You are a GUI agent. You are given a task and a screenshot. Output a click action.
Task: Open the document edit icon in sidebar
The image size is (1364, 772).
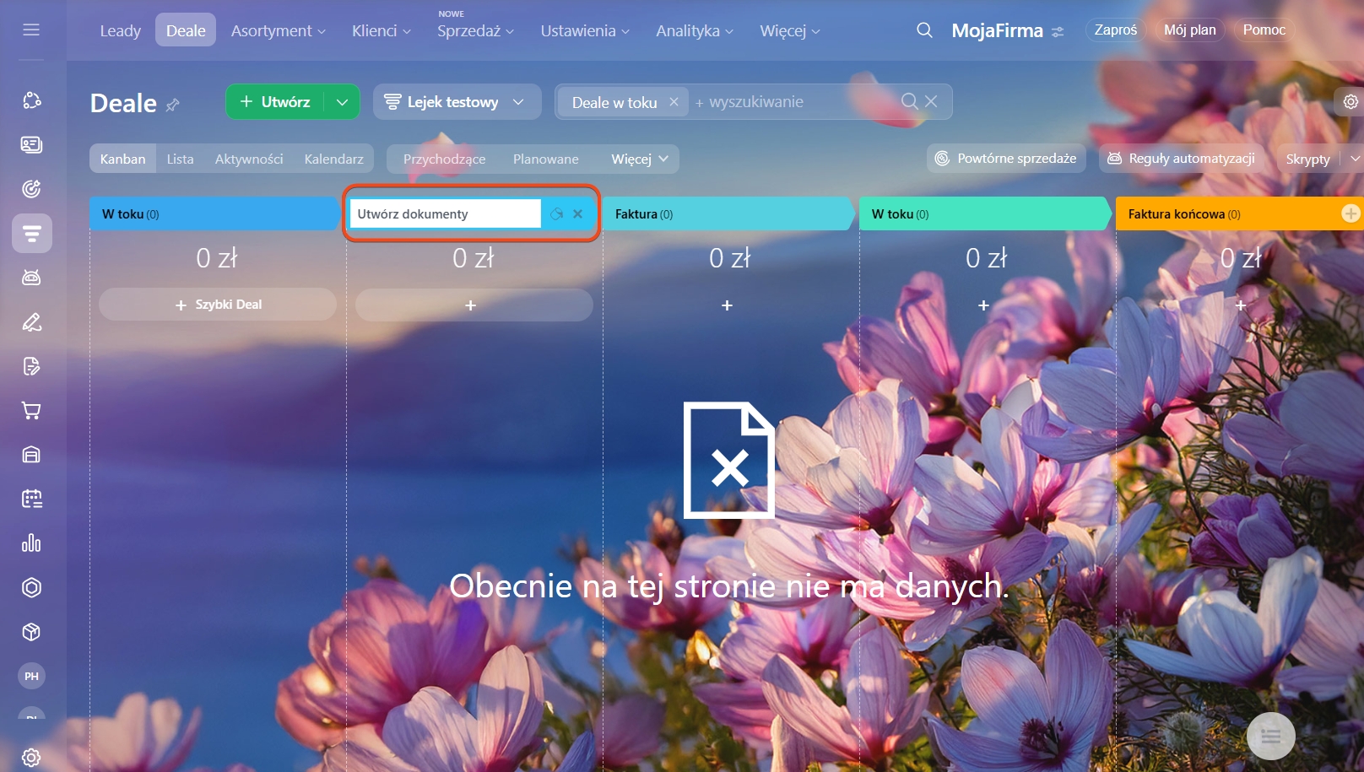coord(31,366)
